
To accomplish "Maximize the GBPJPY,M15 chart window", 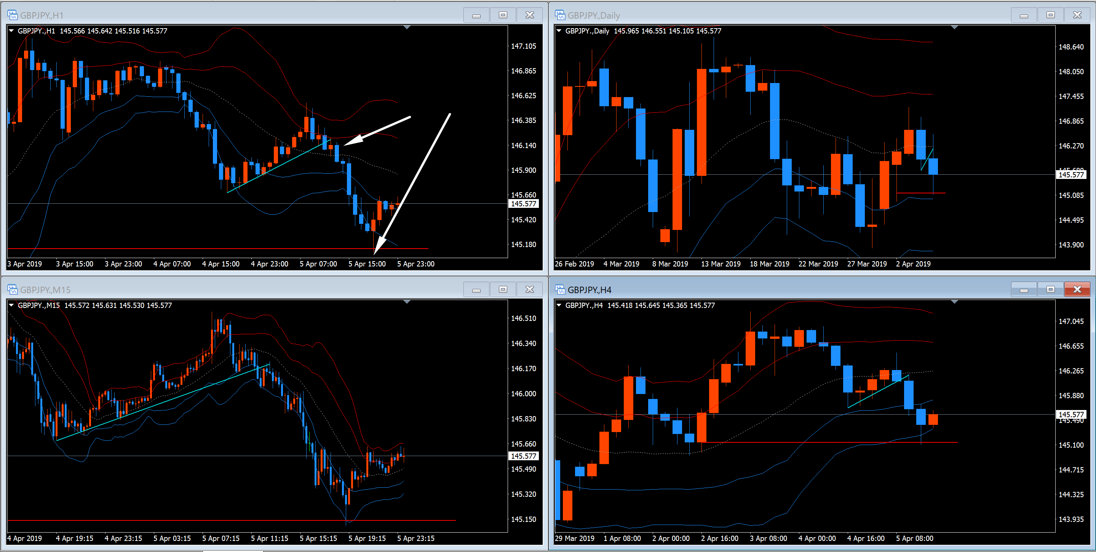I will (503, 290).
